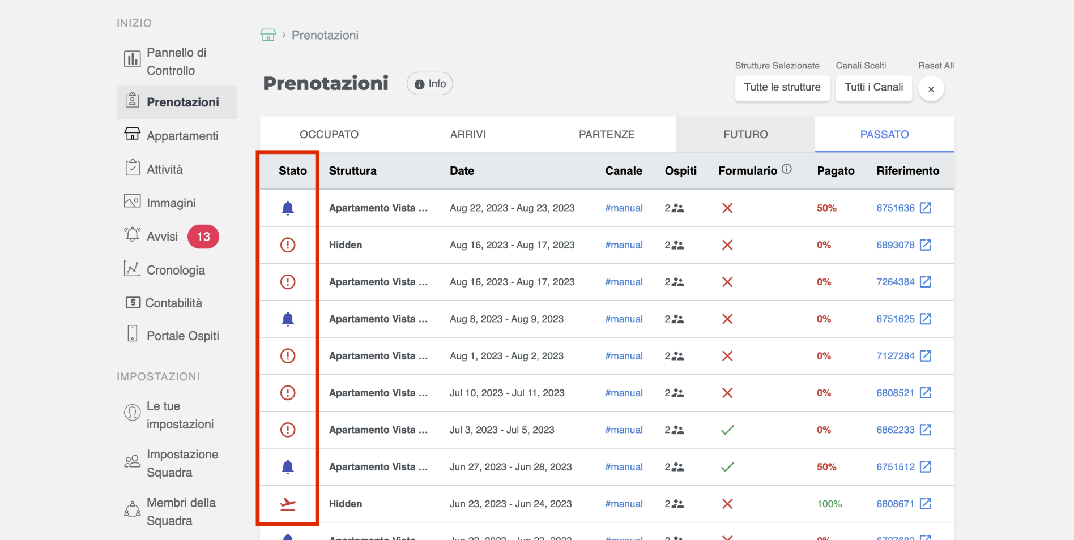Open the Tutti i Canali dropdown
Viewport: 1074px width, 540px height.
click(873, 88)
